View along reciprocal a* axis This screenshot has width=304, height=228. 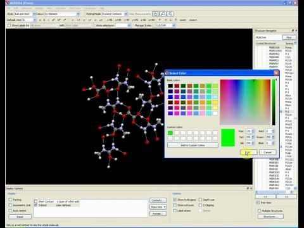pos(53,20)
